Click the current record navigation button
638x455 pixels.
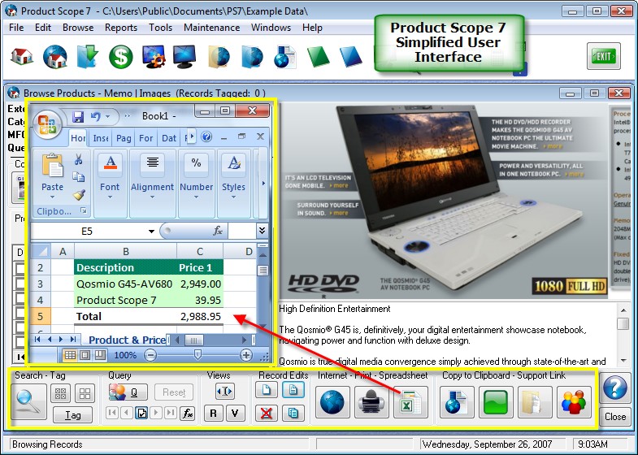[141, 414]
